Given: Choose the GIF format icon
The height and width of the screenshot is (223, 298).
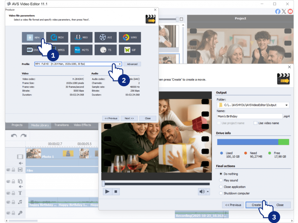Looking at the screenshot, I should pyautogui.click(x=130, y=50).
